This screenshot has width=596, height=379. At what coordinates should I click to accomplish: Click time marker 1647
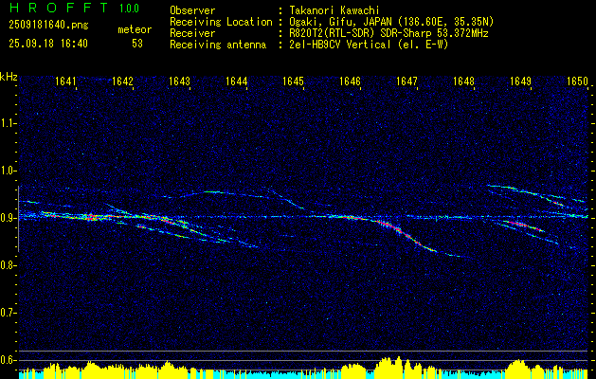406,81
